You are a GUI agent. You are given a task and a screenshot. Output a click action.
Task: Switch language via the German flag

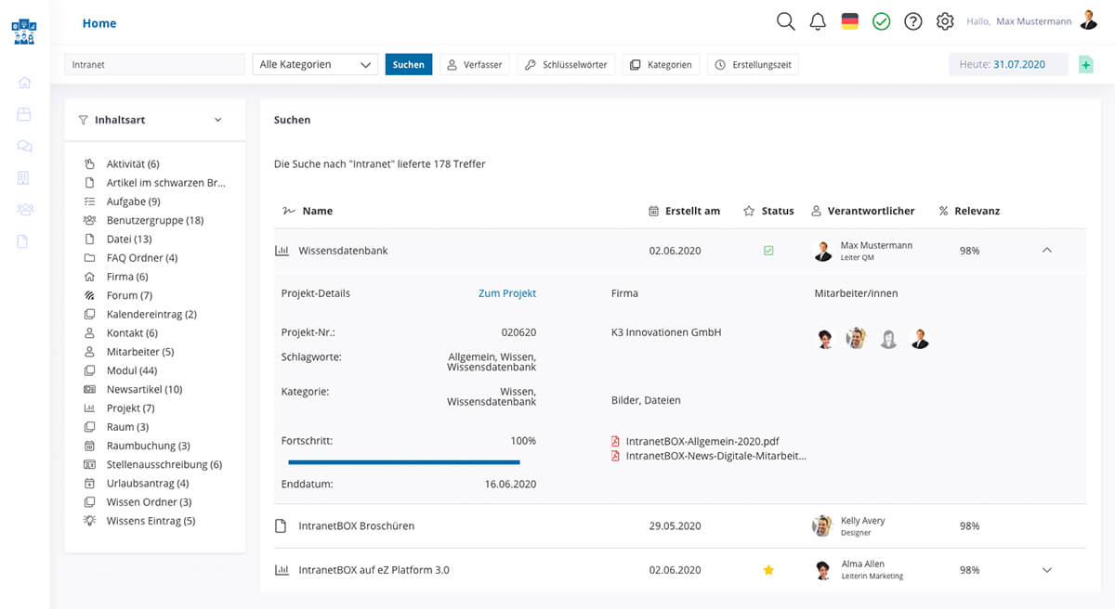849,21
